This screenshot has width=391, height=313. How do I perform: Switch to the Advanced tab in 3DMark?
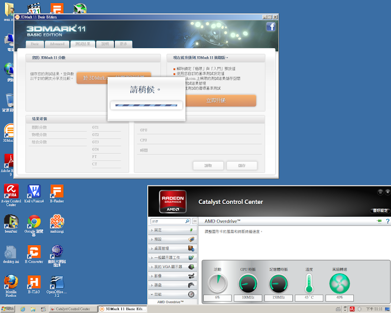tap(57, 44)
